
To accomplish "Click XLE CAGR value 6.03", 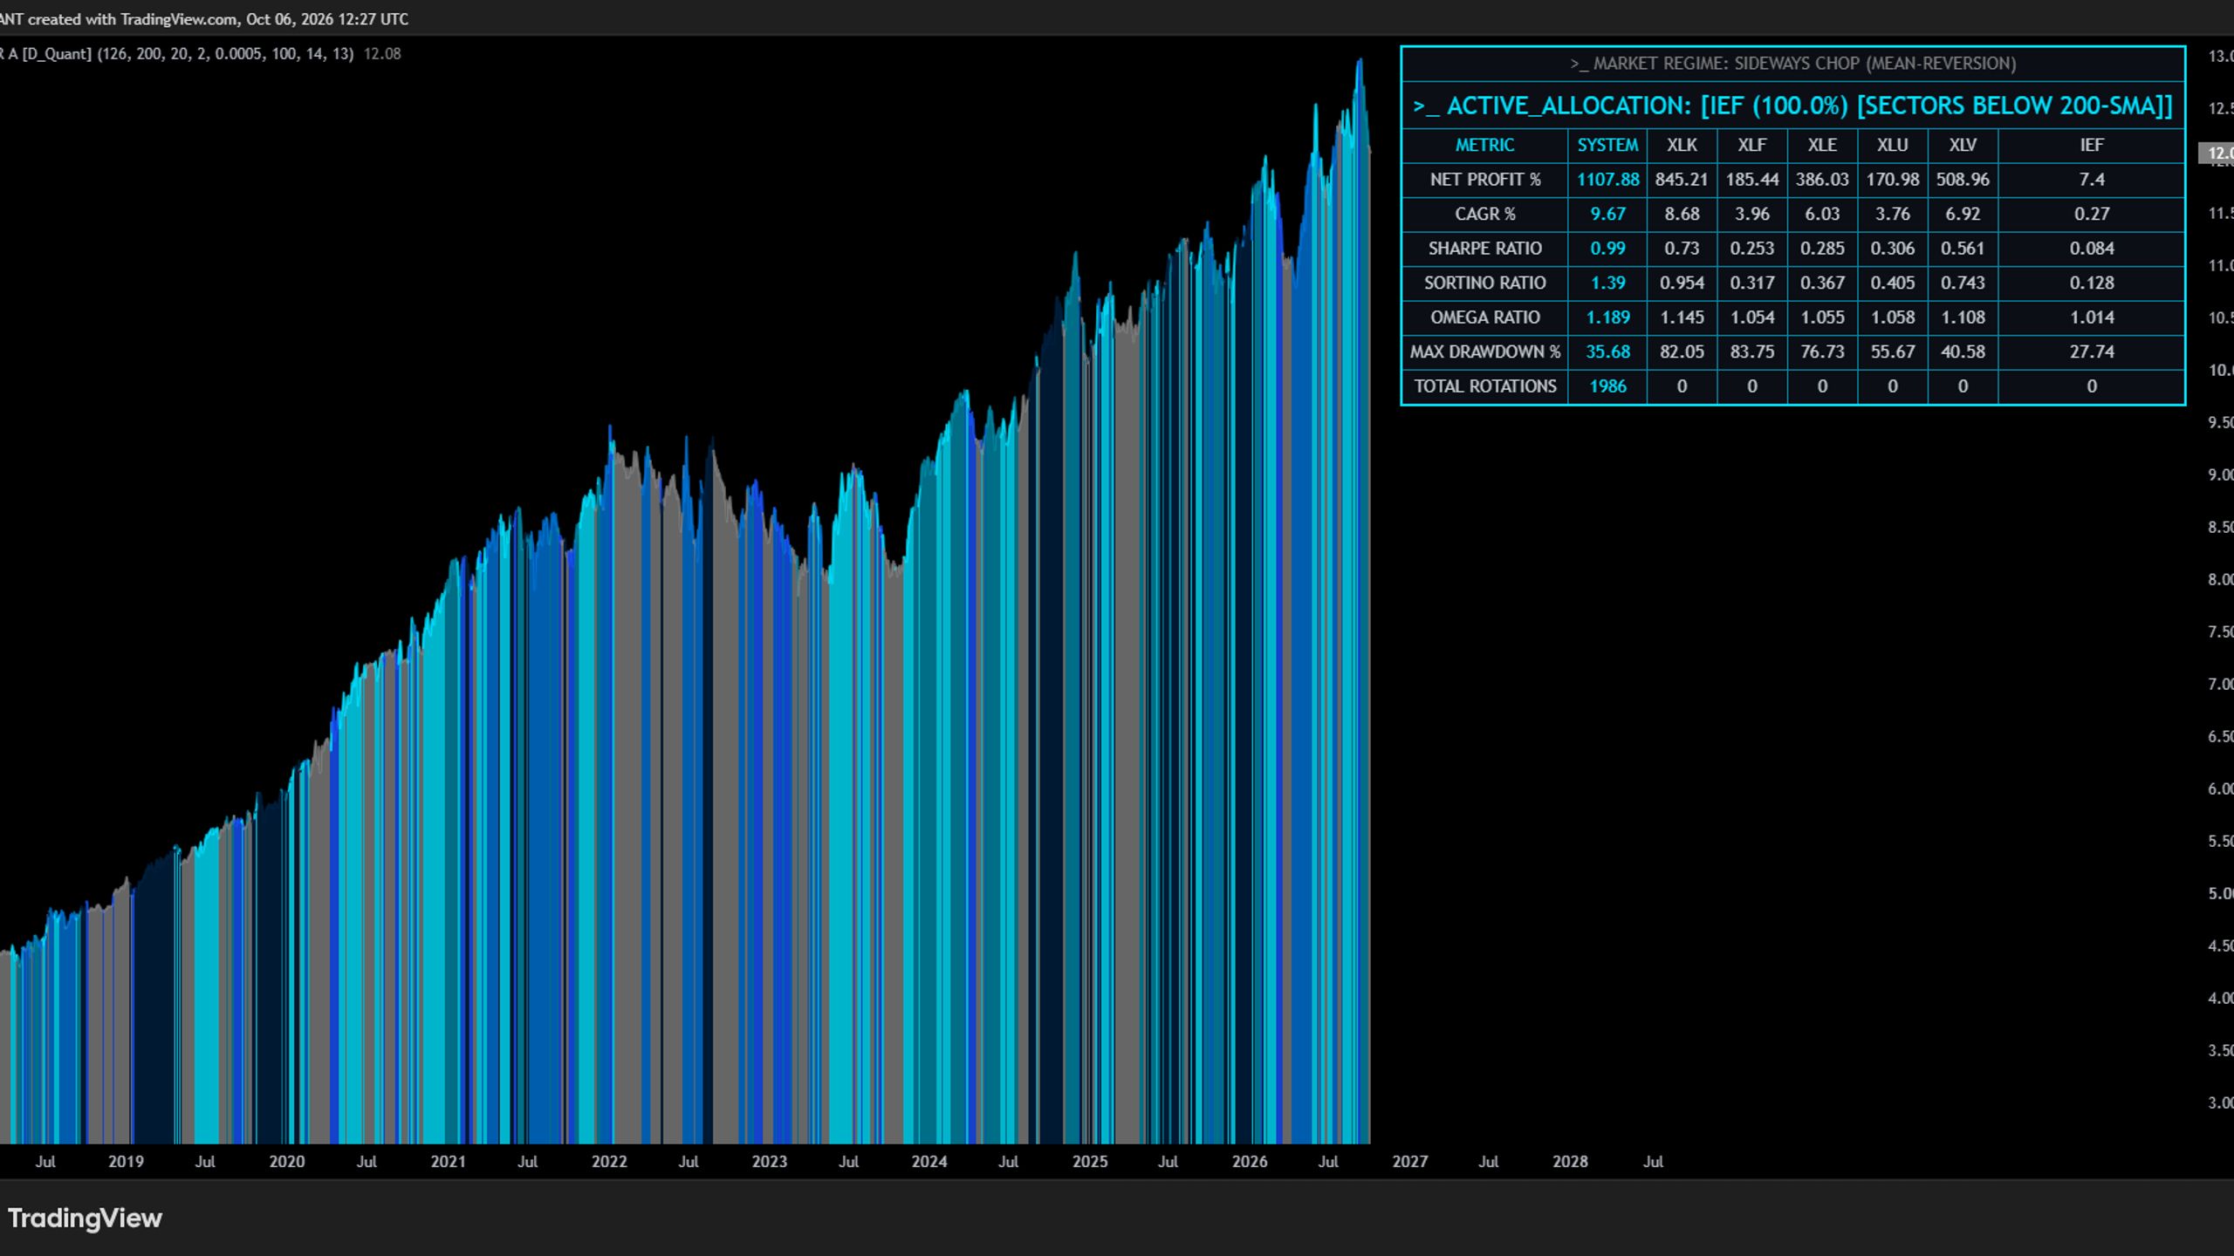I will [x=1822, y=214].
